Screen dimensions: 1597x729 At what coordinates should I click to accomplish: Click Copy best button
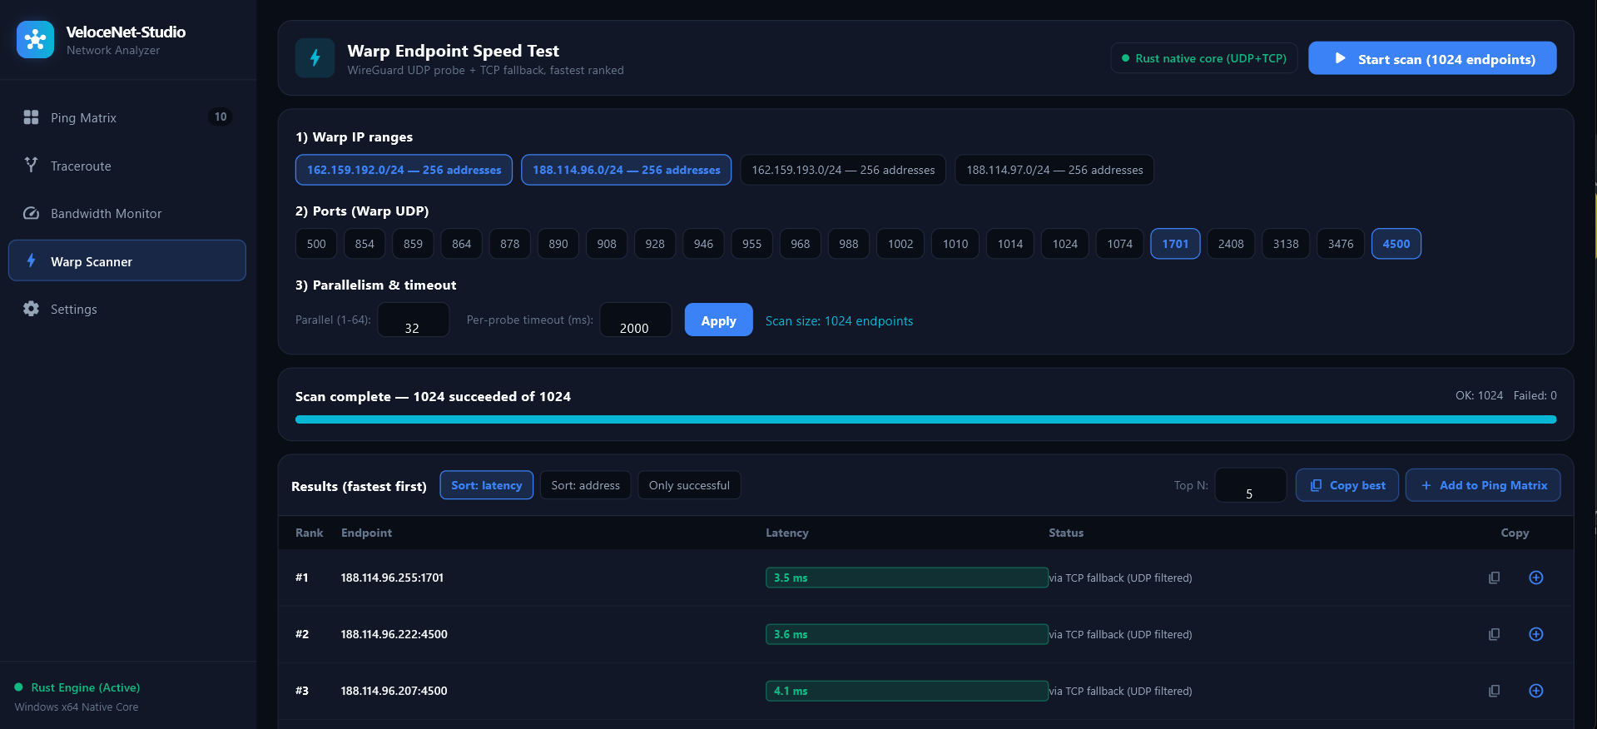pyautogui.click(x=1347, y=485)
